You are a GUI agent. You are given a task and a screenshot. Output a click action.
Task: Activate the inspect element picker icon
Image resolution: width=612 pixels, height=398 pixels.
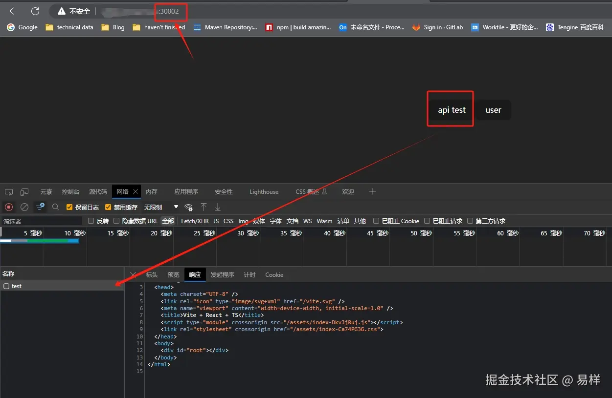[x=9, y=192]
